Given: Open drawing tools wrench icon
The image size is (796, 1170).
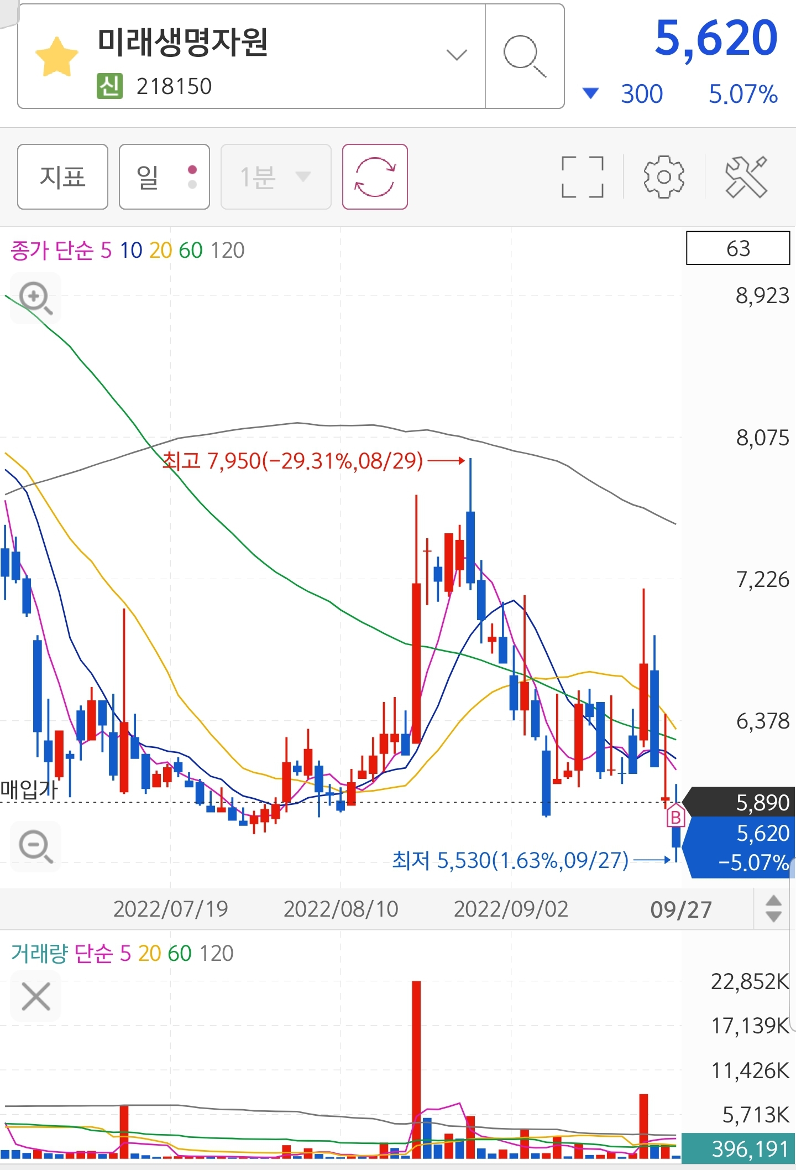Looking at the screenshot, I should [x=746, y=177].
